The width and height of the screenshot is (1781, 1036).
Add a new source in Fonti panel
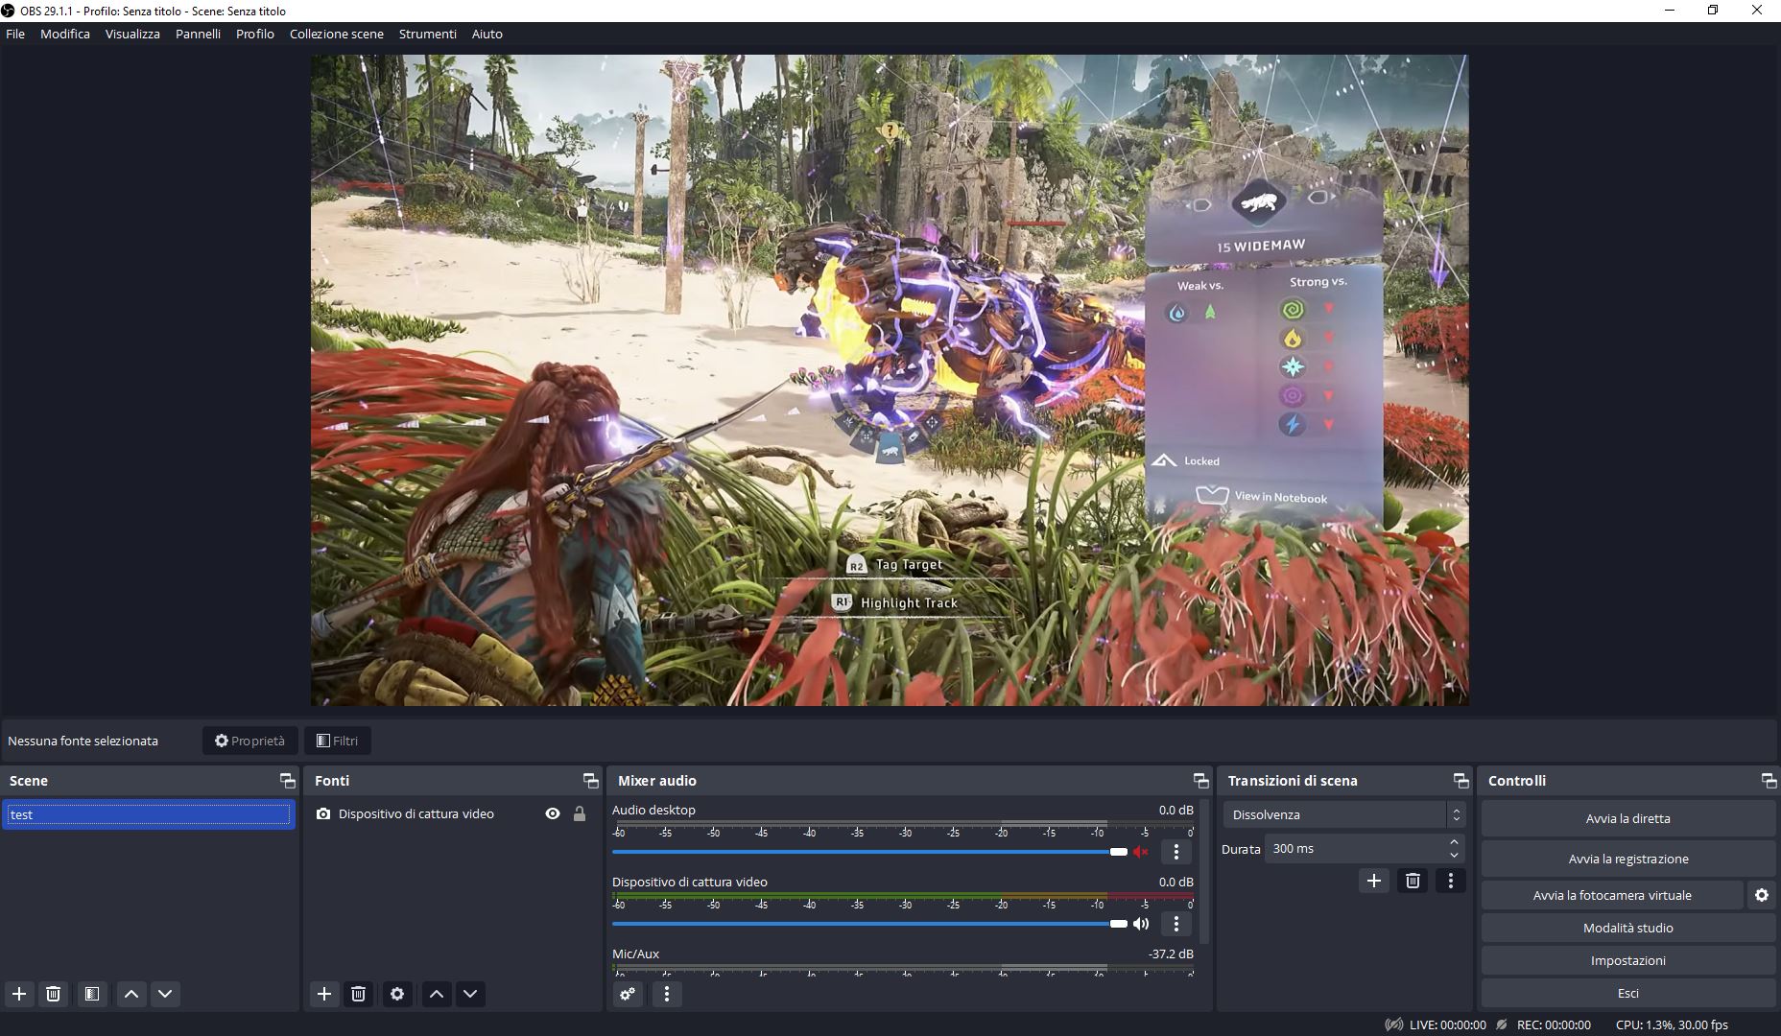pyautogui.click(x=324, y=994)
